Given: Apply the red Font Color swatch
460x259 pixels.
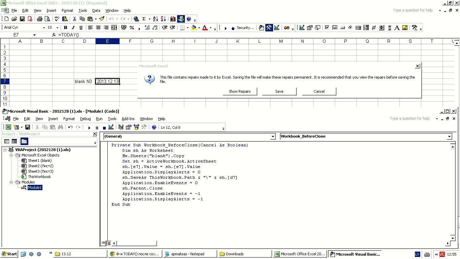Looking at the screenshot, I should tap(205, 28).
